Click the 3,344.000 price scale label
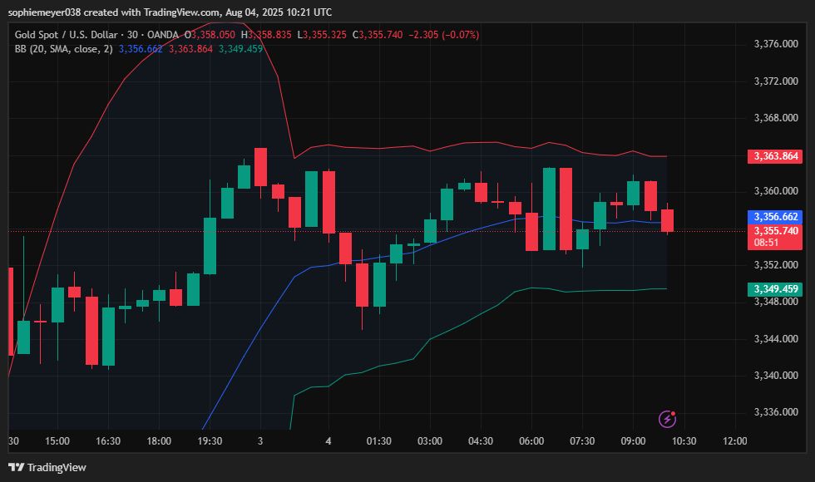Viewport: 815px width, 482px height. point(776,339)
